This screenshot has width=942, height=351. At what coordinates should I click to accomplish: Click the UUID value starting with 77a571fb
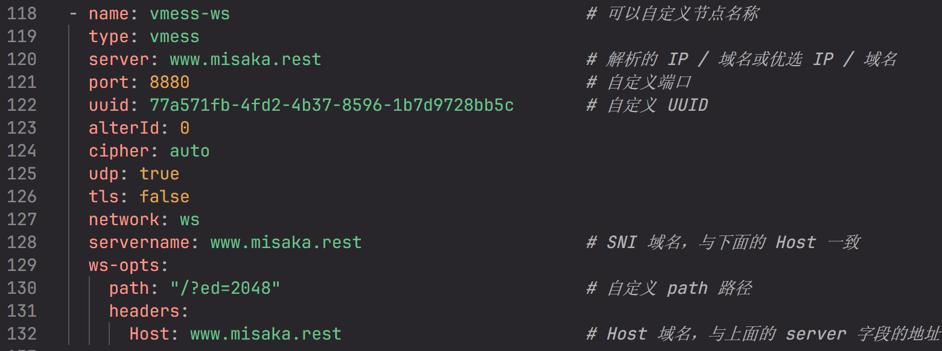331,105
